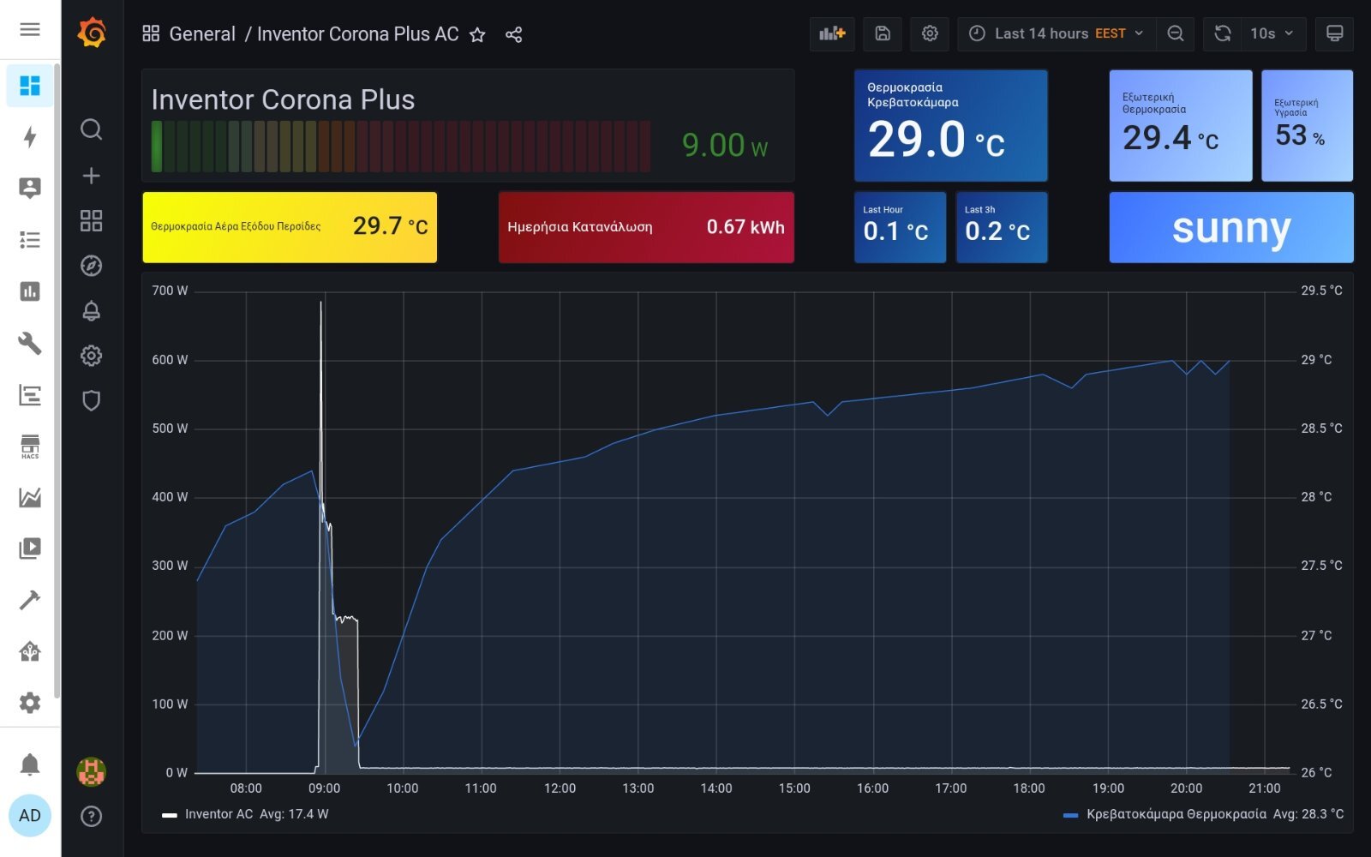
Task: Open Grafana Dashboards icon
Action: [92, 221]
